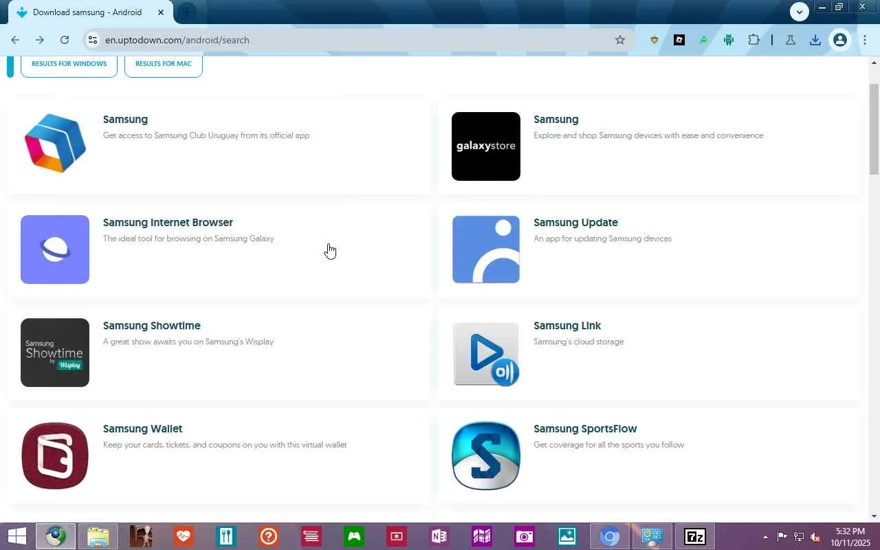Open the Samsung Internet Browser title link
The image size is (880, 550).
click(x=168, y=223)
